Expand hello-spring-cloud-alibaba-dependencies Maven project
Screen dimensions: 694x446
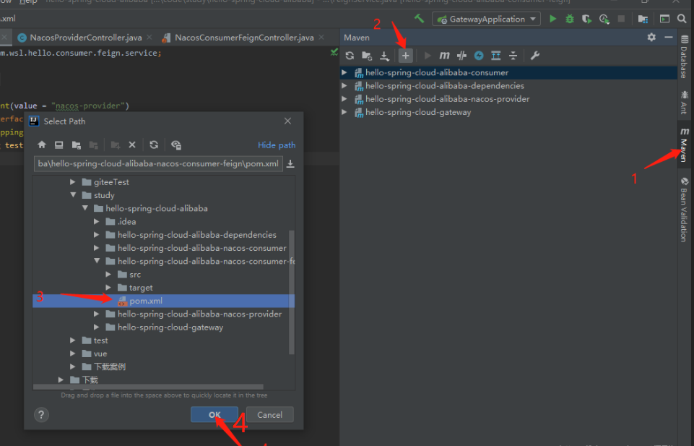coord(344,85)
